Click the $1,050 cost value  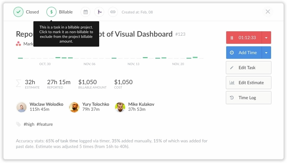pyautogui.click(x=123, y=82)
